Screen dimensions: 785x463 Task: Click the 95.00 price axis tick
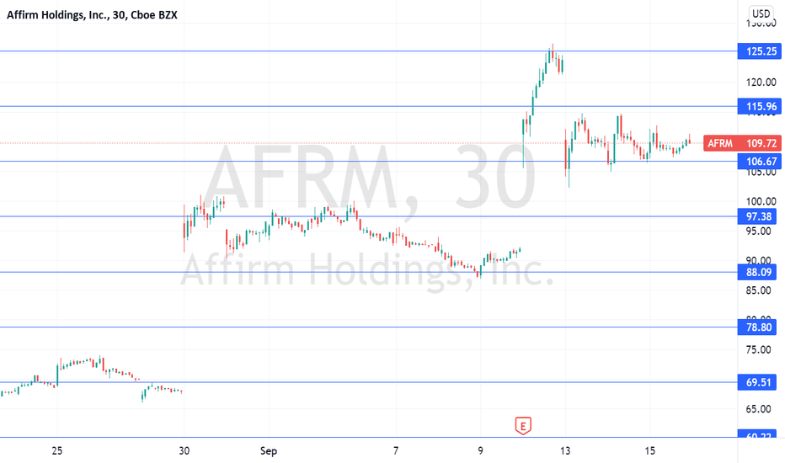758,231
